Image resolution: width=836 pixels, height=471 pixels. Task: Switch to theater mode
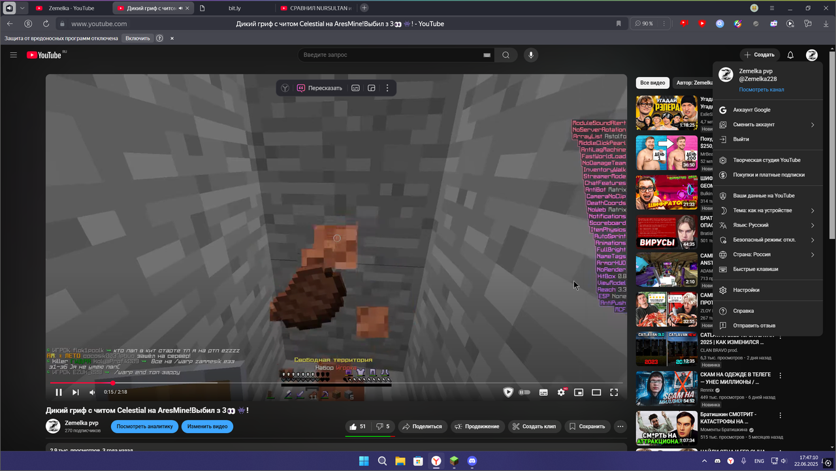(x=596, y=392)
